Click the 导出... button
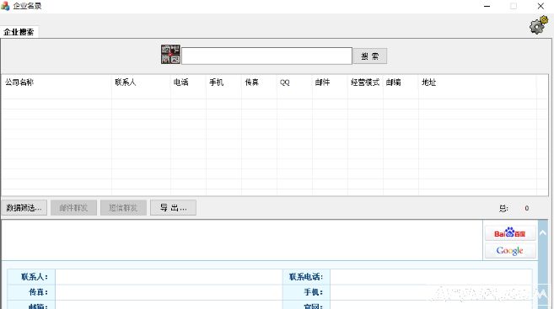The width and height of the screenshot is (554, 309). click(x=173, y=208)
